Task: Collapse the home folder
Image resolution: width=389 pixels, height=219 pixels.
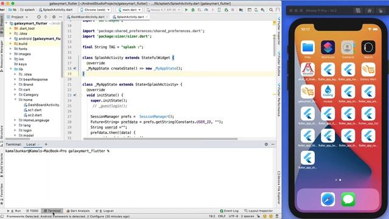Action: (x=15, y=100)
